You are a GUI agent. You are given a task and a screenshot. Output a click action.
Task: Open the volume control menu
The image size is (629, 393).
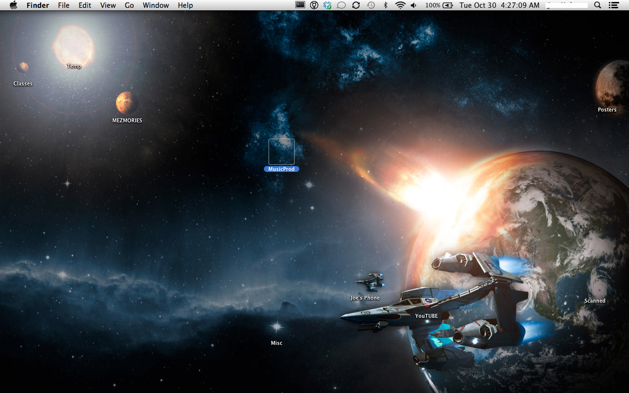click(414, 5)
